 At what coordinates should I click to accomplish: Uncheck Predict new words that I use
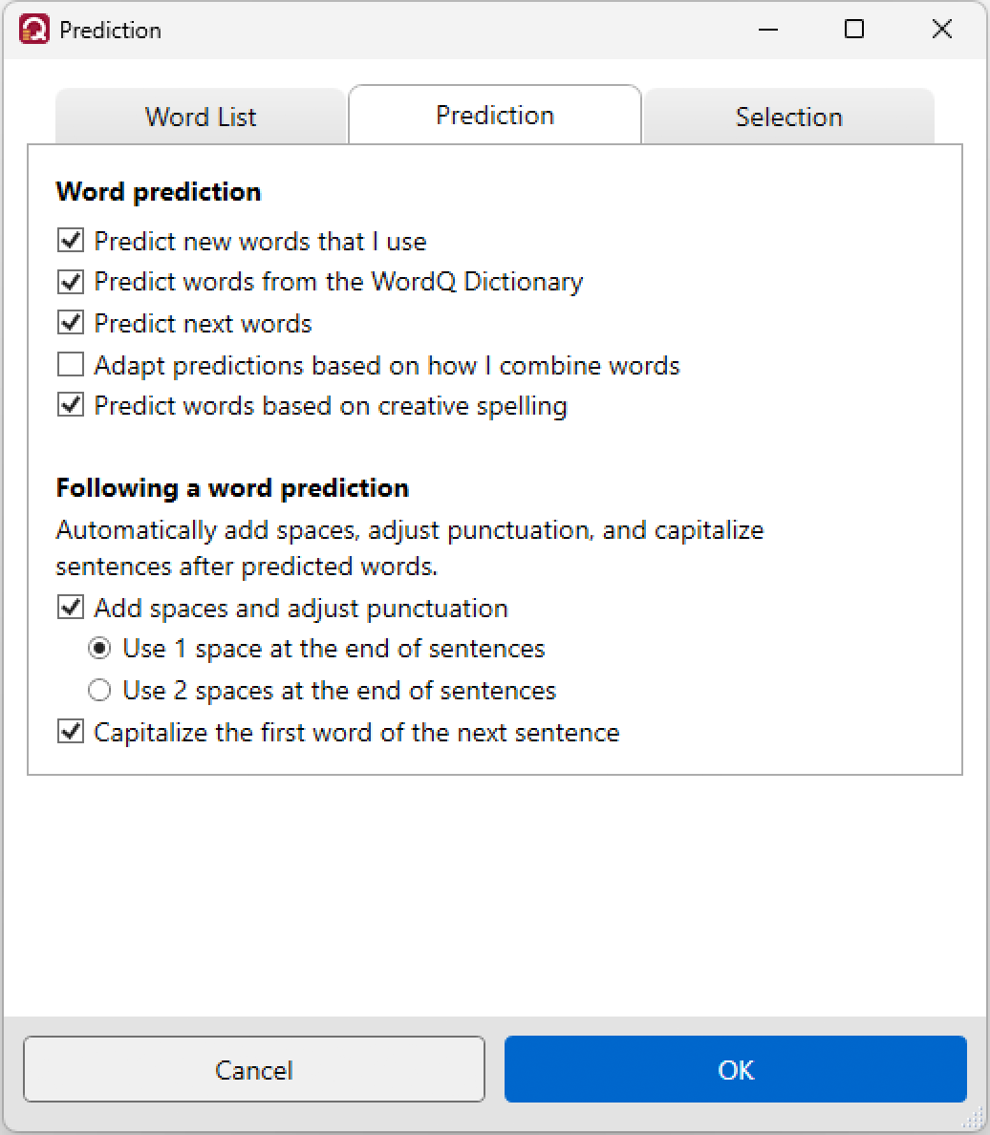pyautogui.click(x=71, y=241)
